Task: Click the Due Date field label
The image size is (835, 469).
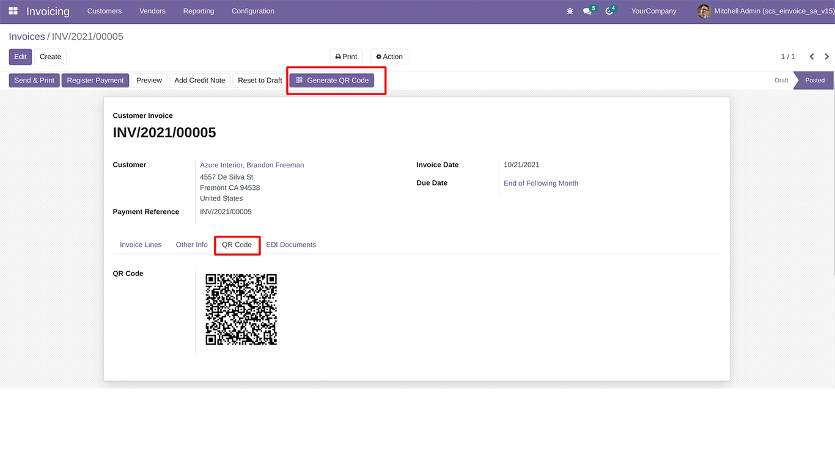Action: coord(432,183)
